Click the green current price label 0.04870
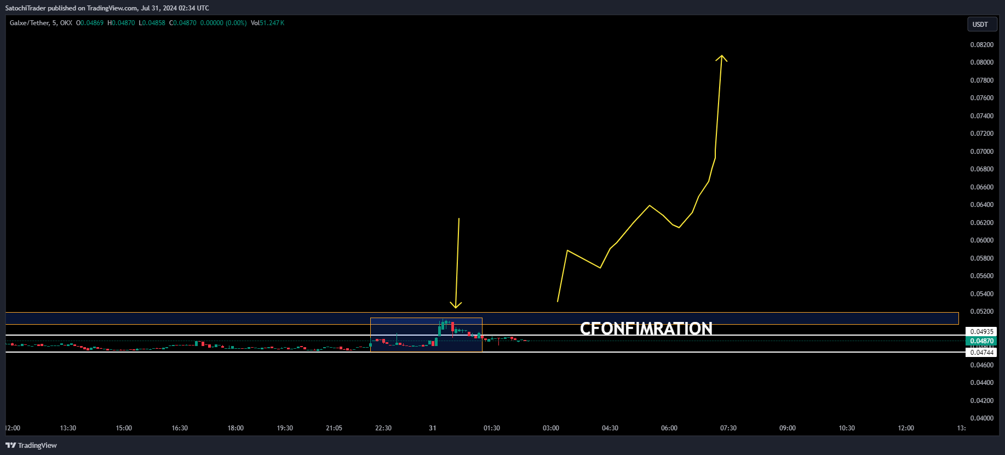Screen dimensions: 1005x455 981,341
